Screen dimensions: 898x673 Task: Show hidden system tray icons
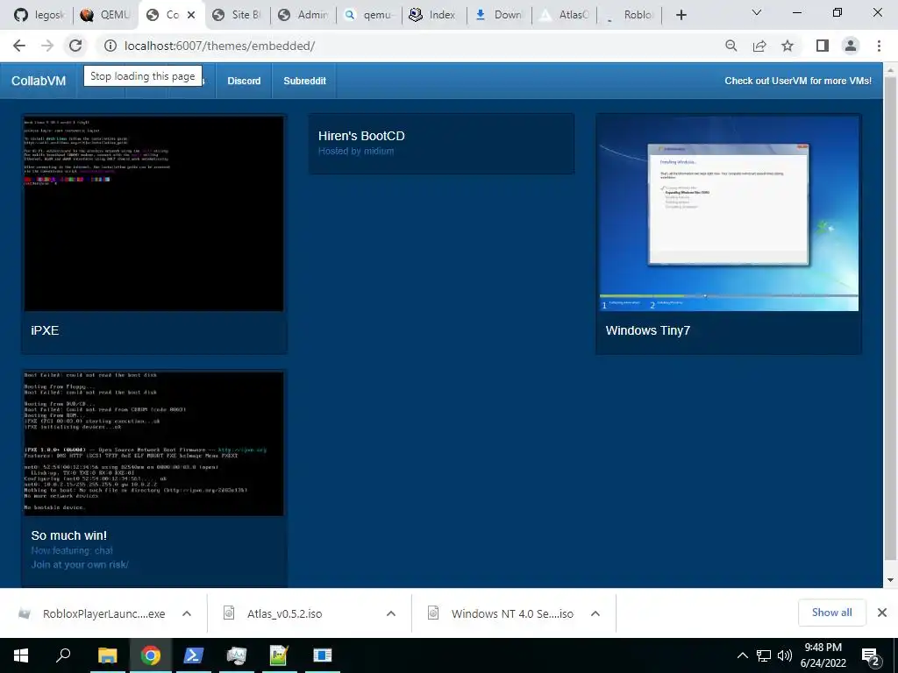click(742, 655)
